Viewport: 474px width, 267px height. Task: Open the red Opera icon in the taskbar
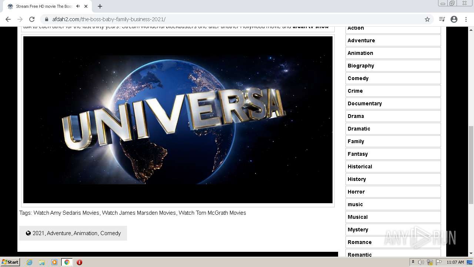pyautogui.click(x=79, y=262)
